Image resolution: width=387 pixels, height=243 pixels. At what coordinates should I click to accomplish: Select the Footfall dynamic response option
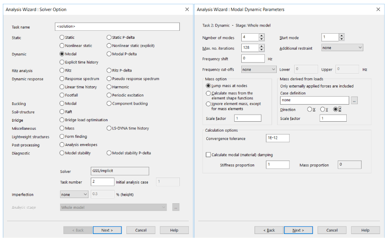click(x=62, y=95)
